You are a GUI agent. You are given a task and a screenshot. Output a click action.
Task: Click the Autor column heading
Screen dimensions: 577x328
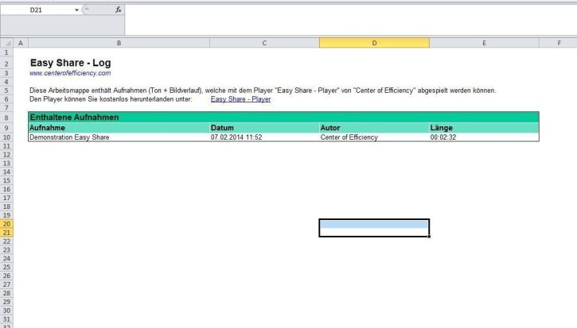(x=330, y=128)
